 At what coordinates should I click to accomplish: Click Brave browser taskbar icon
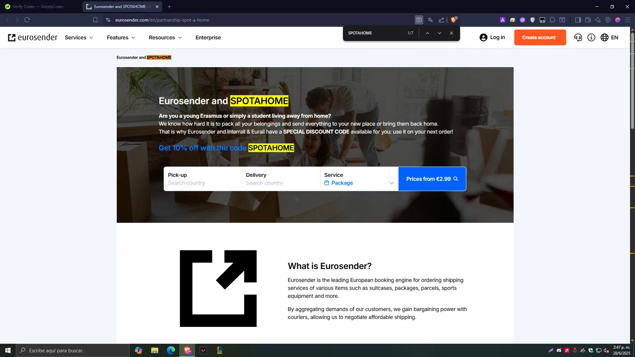point(188,350)
